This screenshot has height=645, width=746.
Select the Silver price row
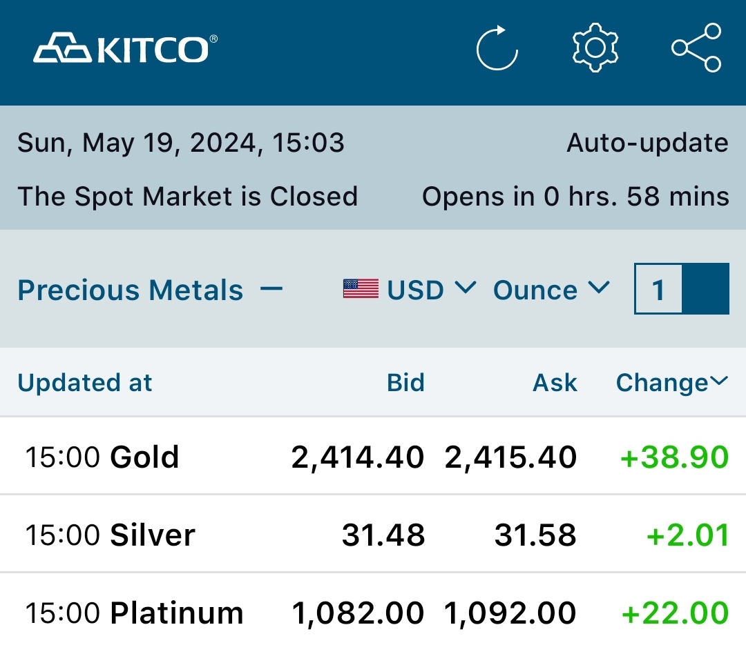[x=373, y=535]
